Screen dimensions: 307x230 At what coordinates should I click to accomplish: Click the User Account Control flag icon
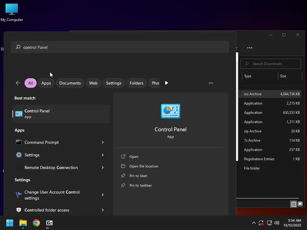click(x=19, y=195)
